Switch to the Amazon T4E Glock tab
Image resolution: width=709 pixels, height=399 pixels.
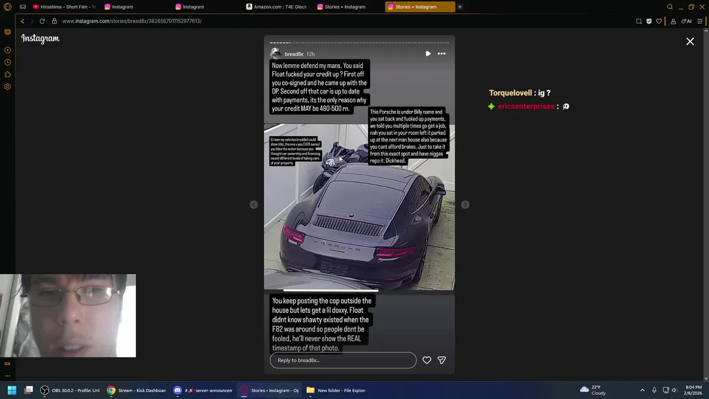pos(277,7)
